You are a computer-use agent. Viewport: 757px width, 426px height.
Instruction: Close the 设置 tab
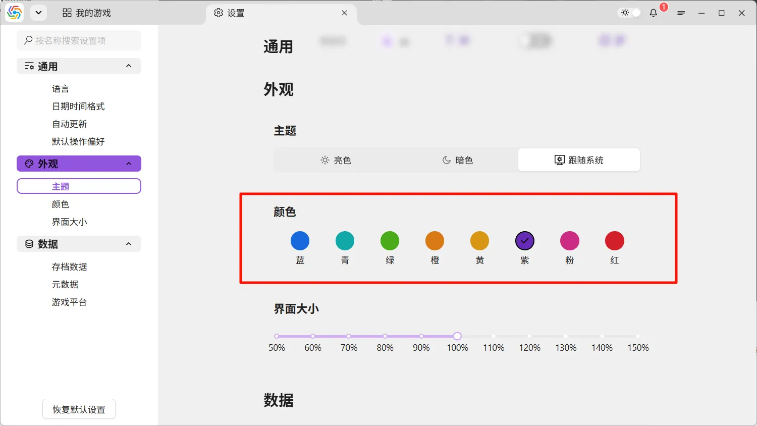point(344,13)
